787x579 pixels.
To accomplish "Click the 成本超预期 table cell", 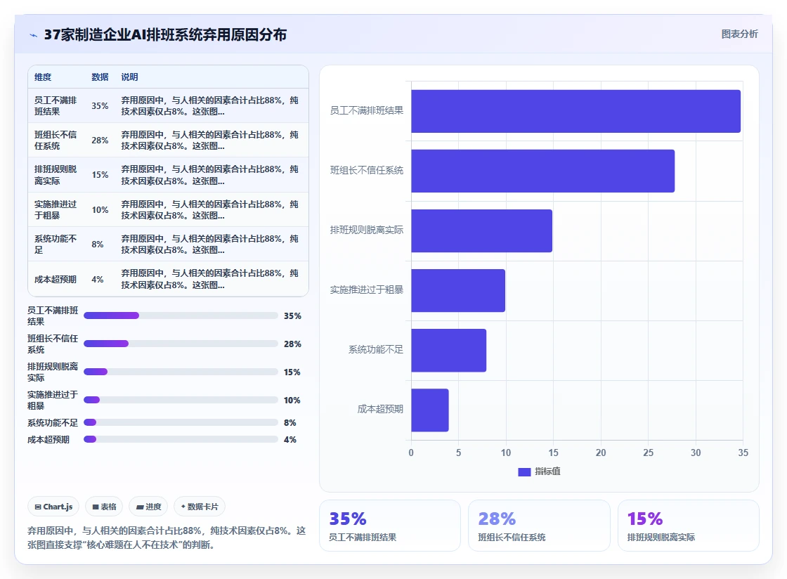I will [56, 280].
